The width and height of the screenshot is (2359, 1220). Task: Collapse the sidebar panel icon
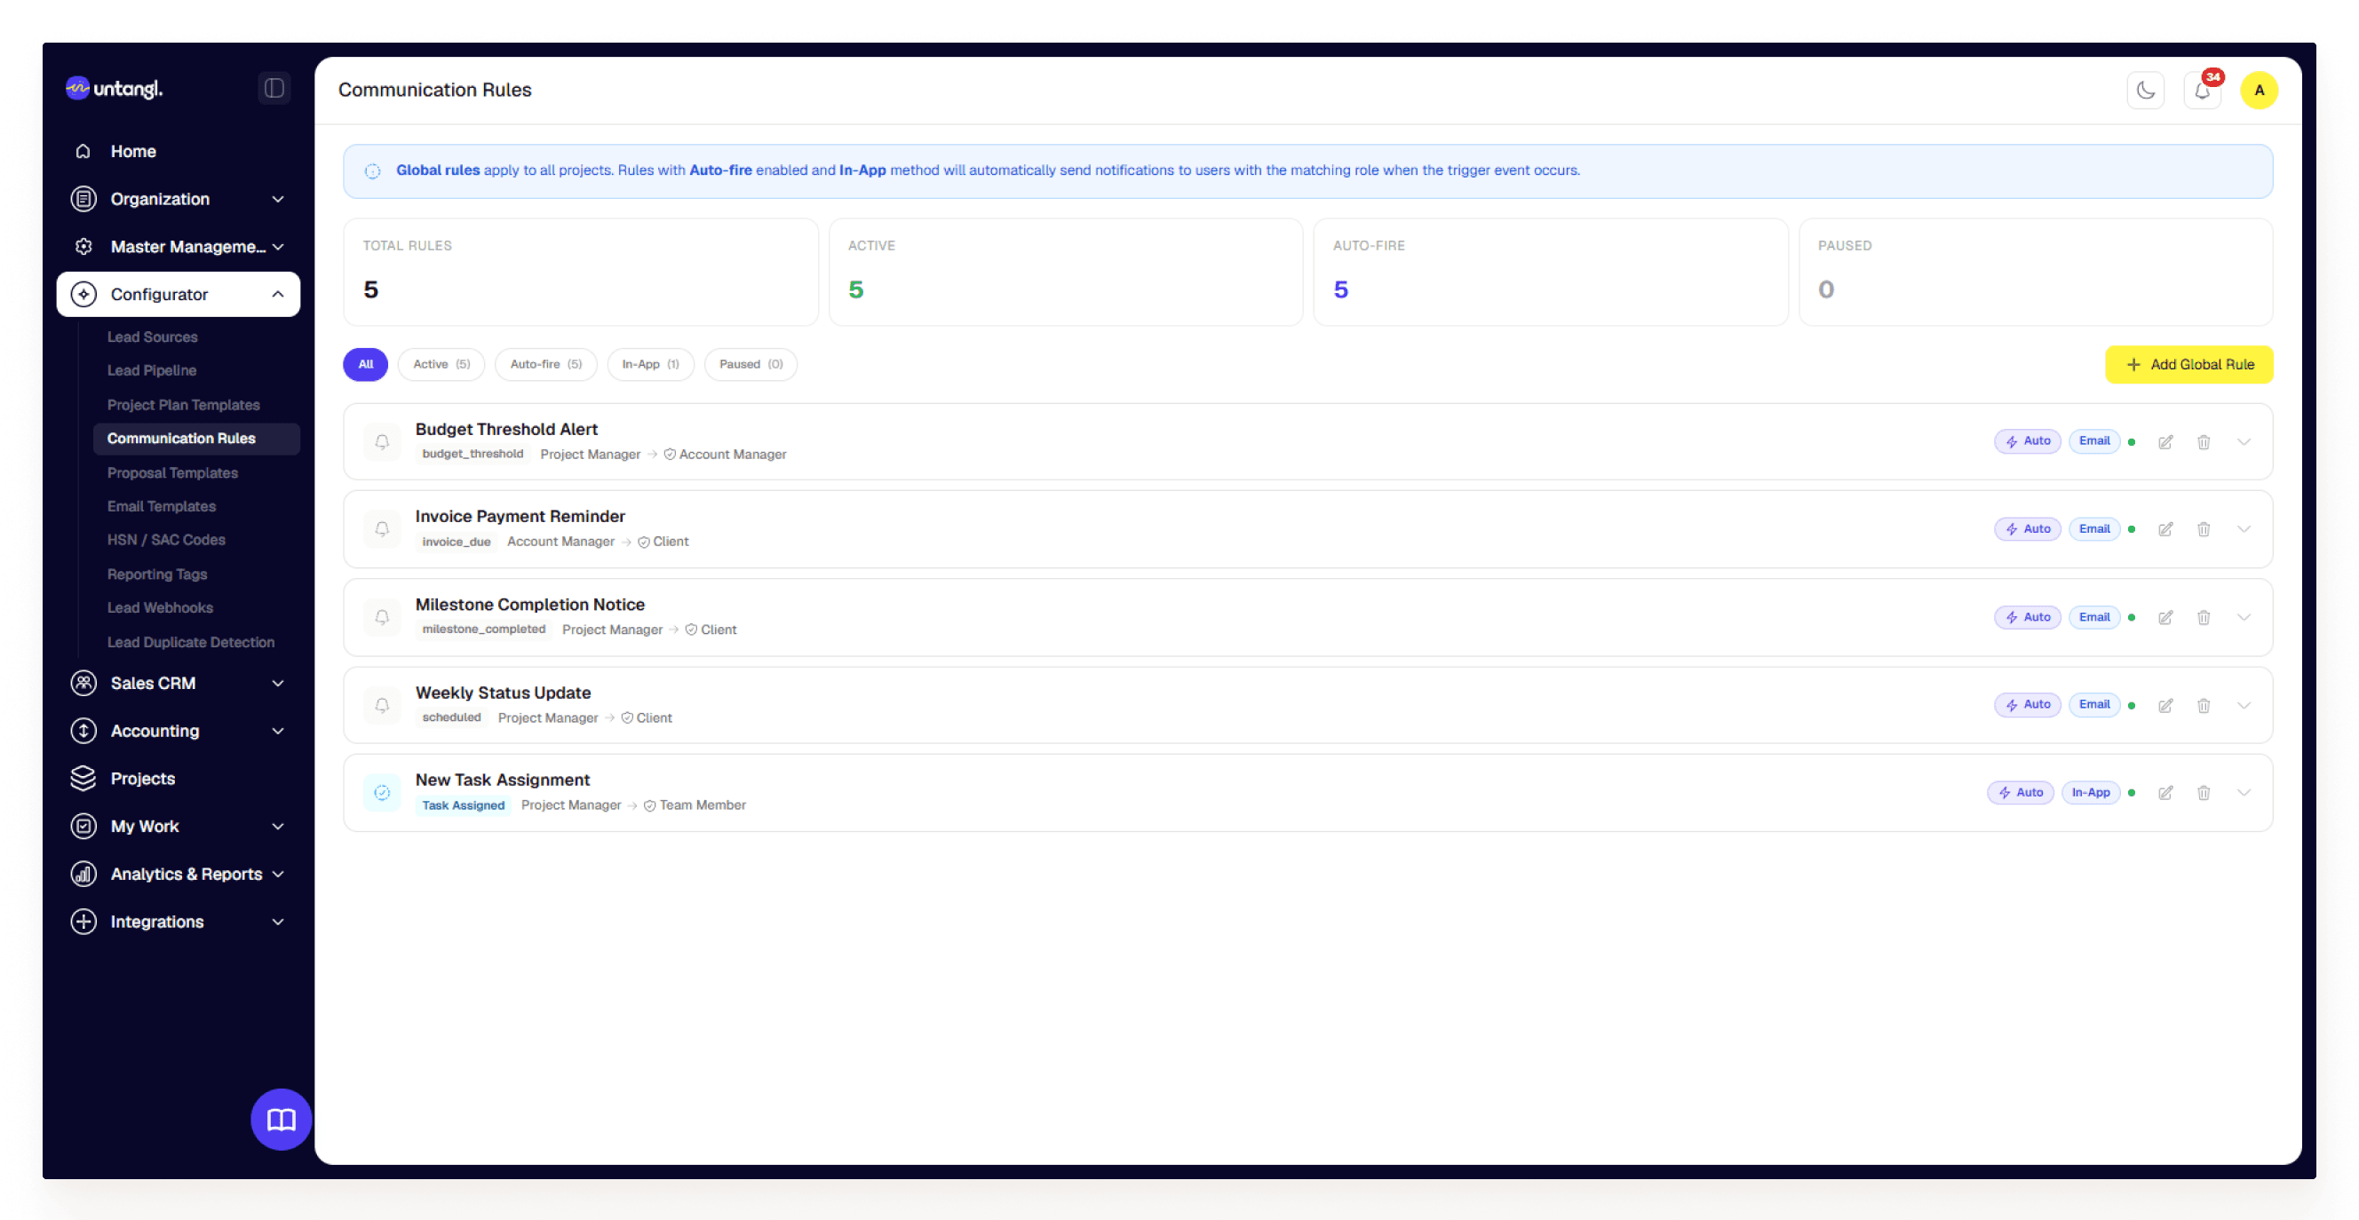[x=274, y=88]
